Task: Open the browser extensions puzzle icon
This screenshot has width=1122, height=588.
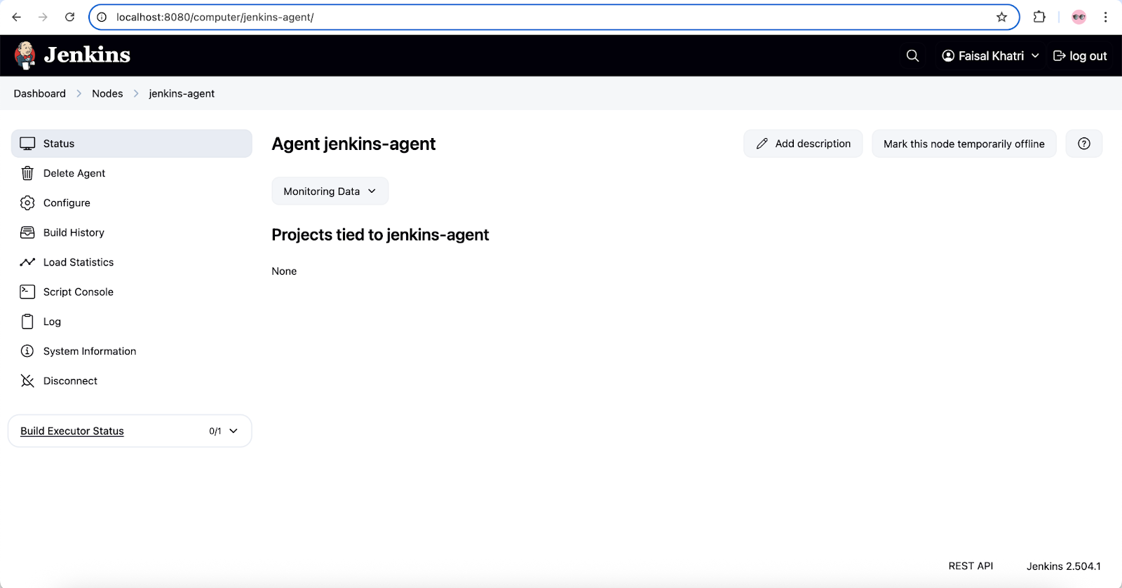Action: tap(1039, 17)
